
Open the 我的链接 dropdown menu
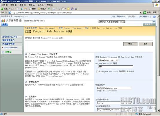pyautogui.click(x=144, y=16)
